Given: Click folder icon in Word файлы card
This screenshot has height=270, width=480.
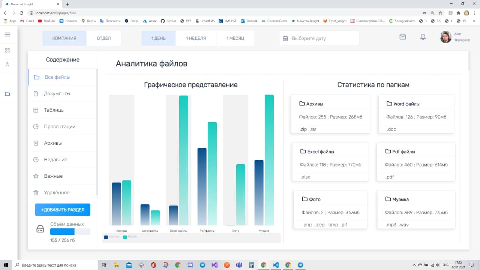Looking at the screenshot, I should click(x=389, y=104).
